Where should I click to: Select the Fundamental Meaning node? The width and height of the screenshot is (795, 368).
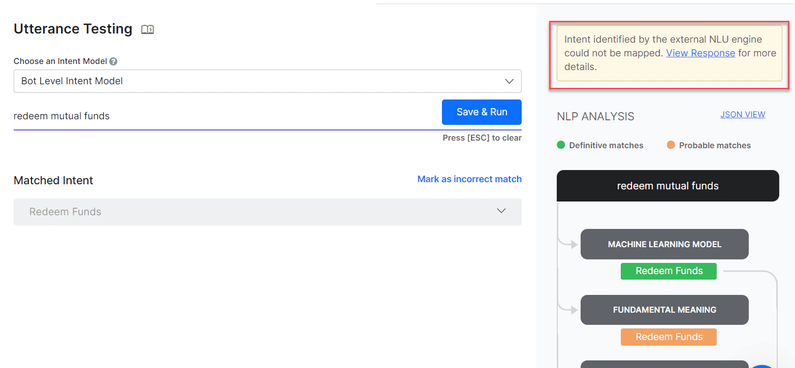[x=664, y=310]
